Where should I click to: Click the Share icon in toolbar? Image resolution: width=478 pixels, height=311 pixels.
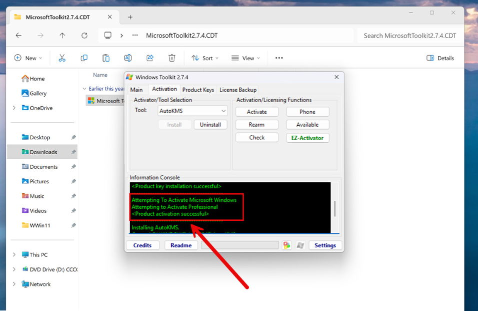click(150, 58)
